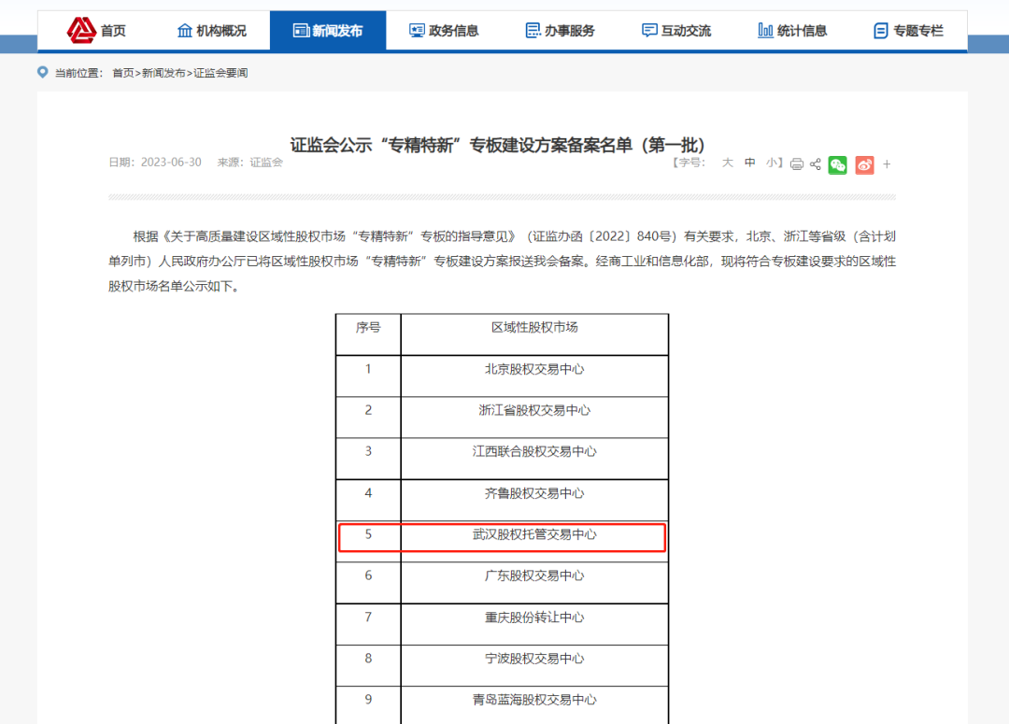Set font size to 中

point(749,163)
